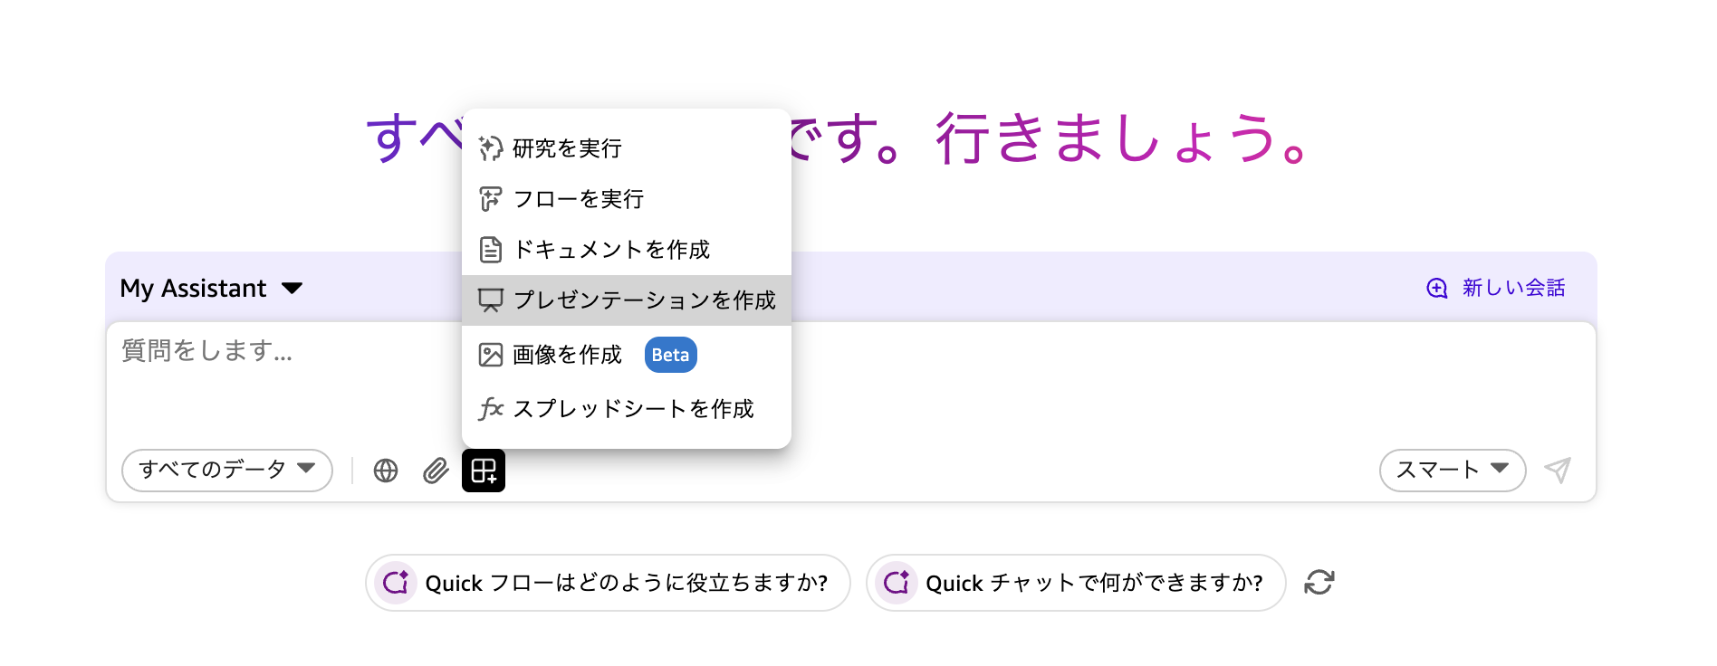Click the send message arrow icon
The height and width of the screenshot is (666, 1717).
coord(1559,471)
